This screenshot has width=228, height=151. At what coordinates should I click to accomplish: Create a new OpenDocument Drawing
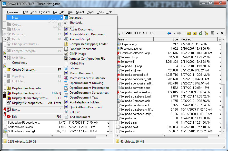[90, 83]
